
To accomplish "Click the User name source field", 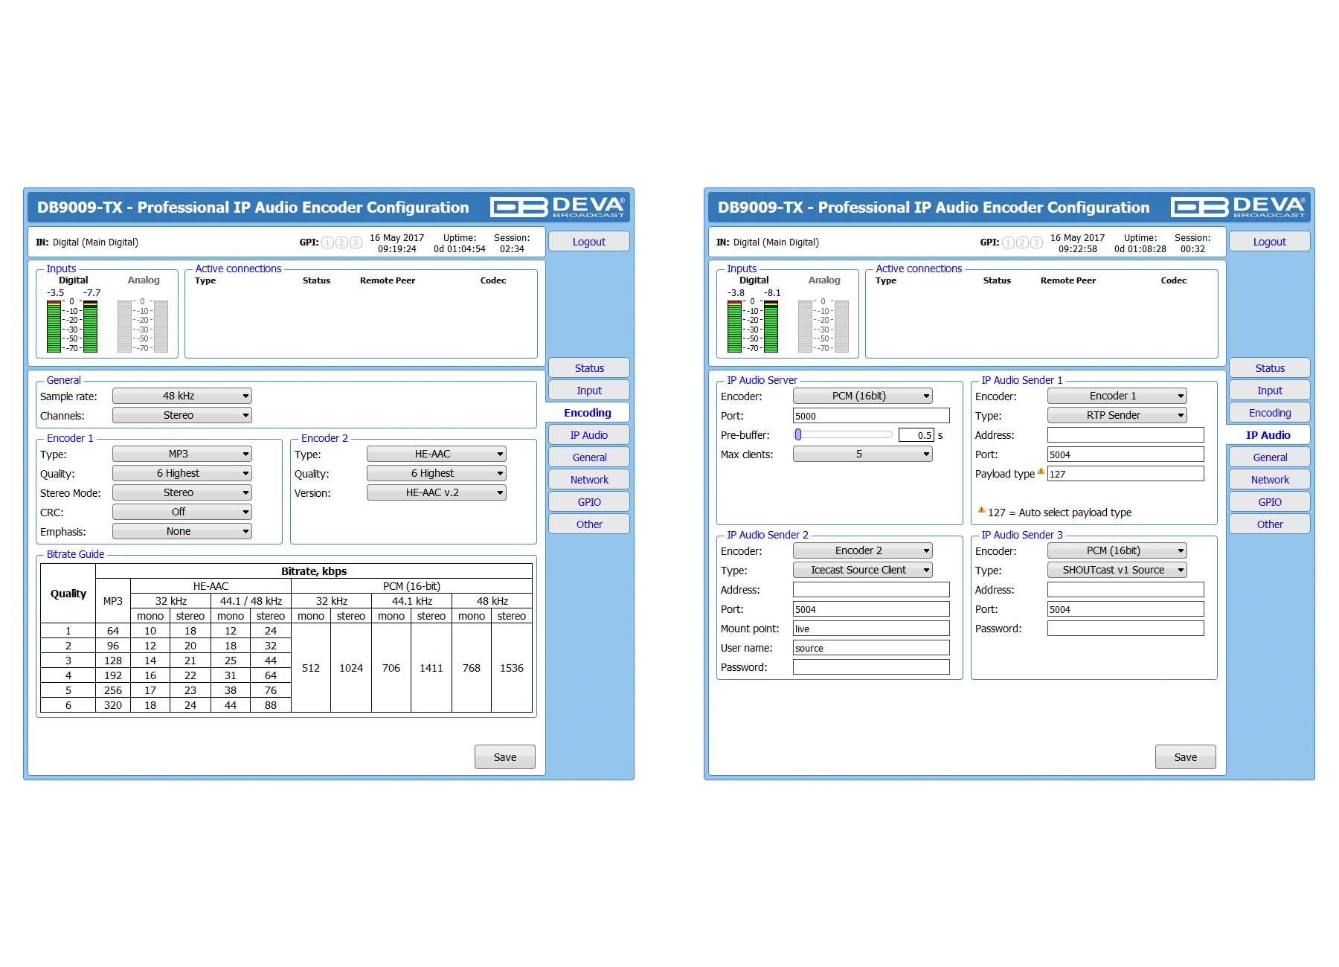I will point(871,648).
